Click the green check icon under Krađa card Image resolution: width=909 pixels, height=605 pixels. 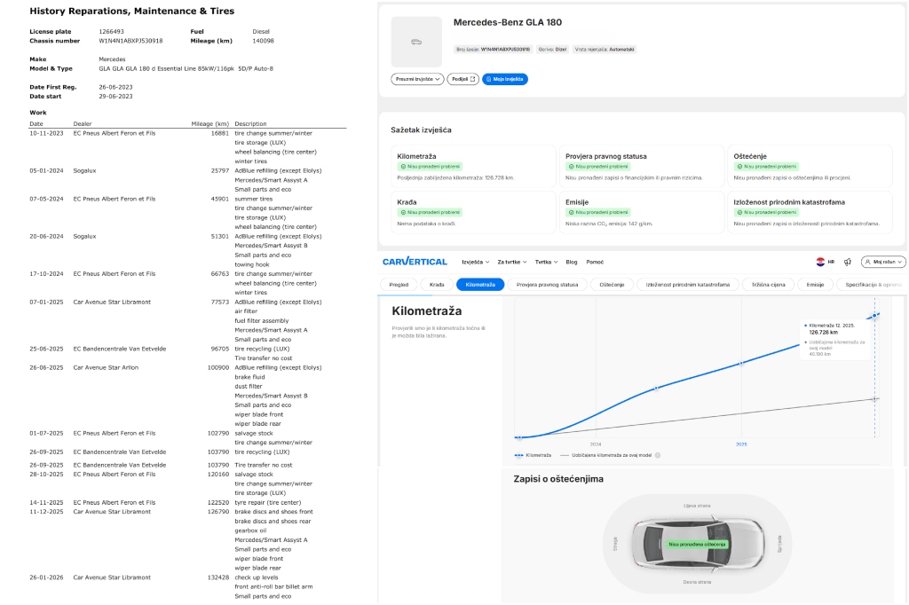(x=403, y=213)
